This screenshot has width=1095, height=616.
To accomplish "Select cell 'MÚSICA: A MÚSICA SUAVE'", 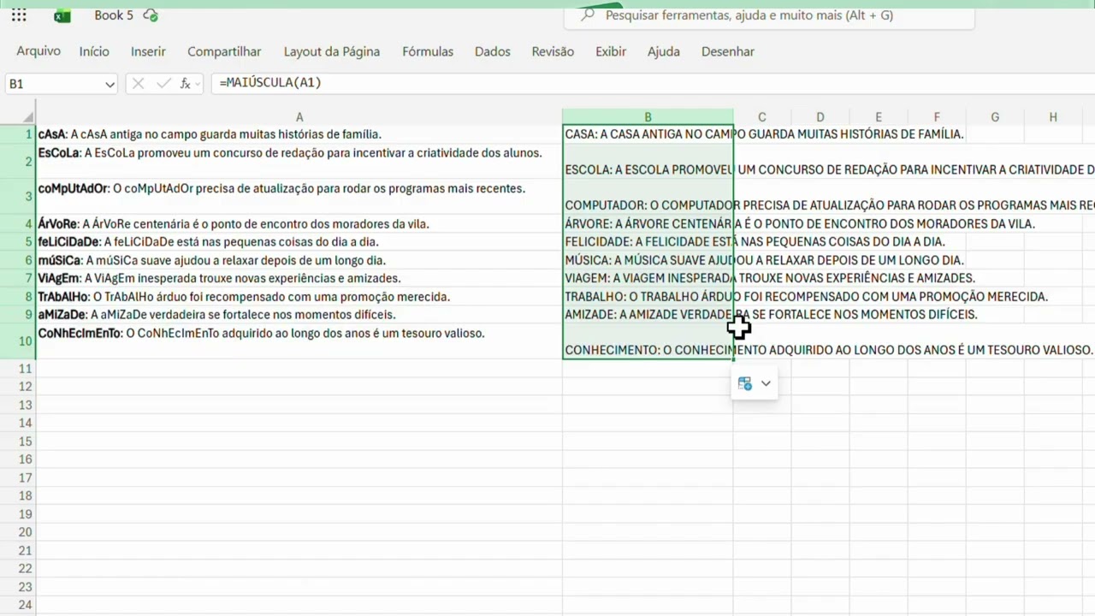I will [x=648, y=260].
